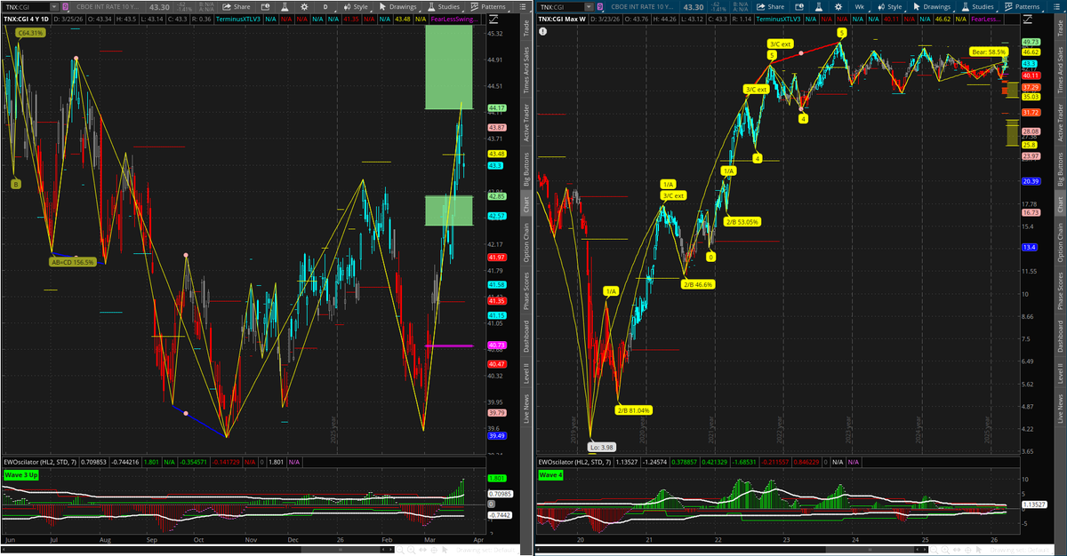Open Option Chain tab of left chart
This screenshot has width=1067, height=556.
525,242
